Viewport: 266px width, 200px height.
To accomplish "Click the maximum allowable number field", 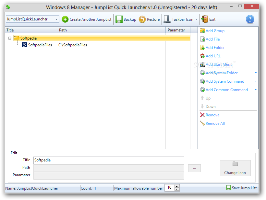I will point(170,188).
